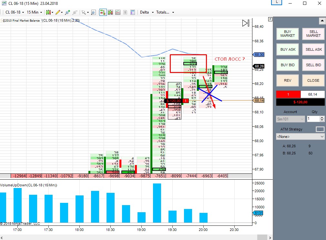Collapse the Chart Trader panel up arrow

pos(322,21)
